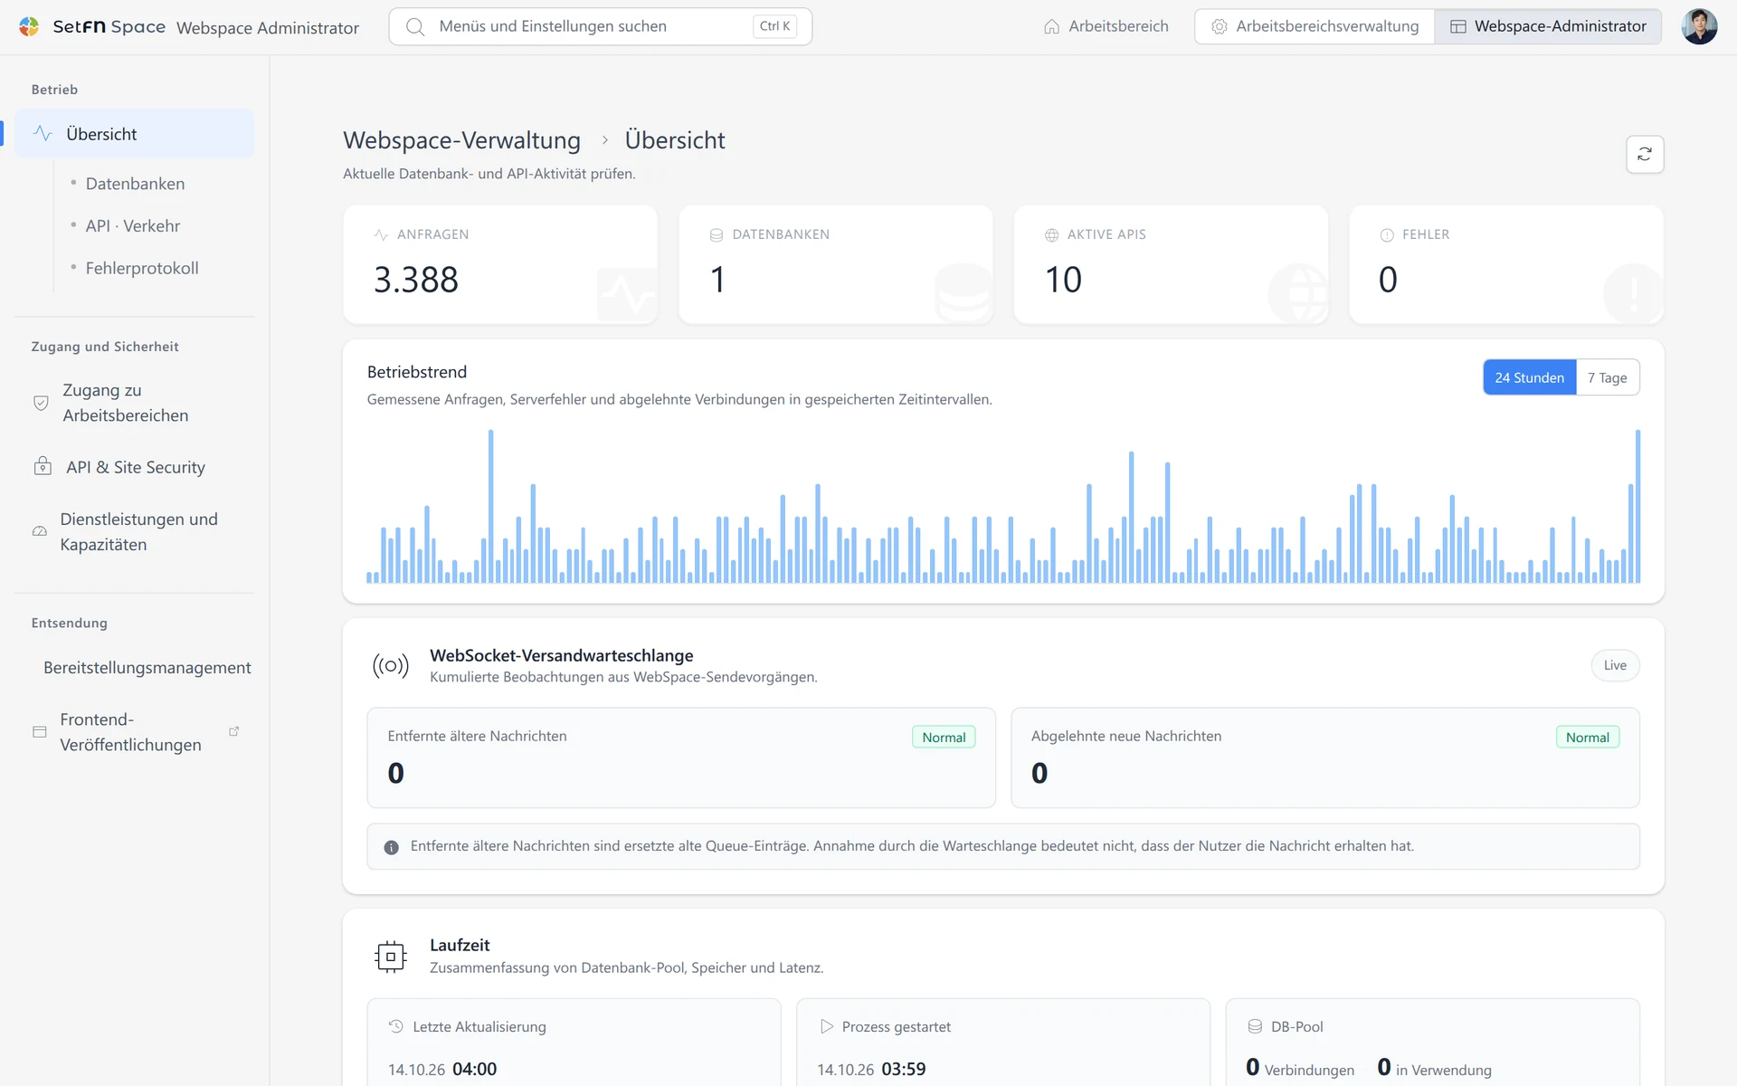Open the user avatar profile menu
Viewport: 1737px width, 1086px height.
pos(1699,26)
